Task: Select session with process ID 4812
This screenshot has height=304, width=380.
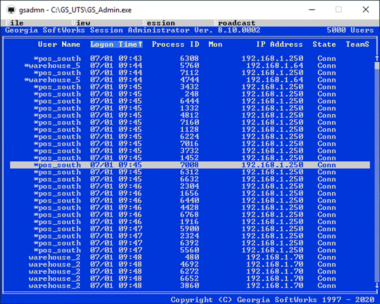Action: pos(190,115)
